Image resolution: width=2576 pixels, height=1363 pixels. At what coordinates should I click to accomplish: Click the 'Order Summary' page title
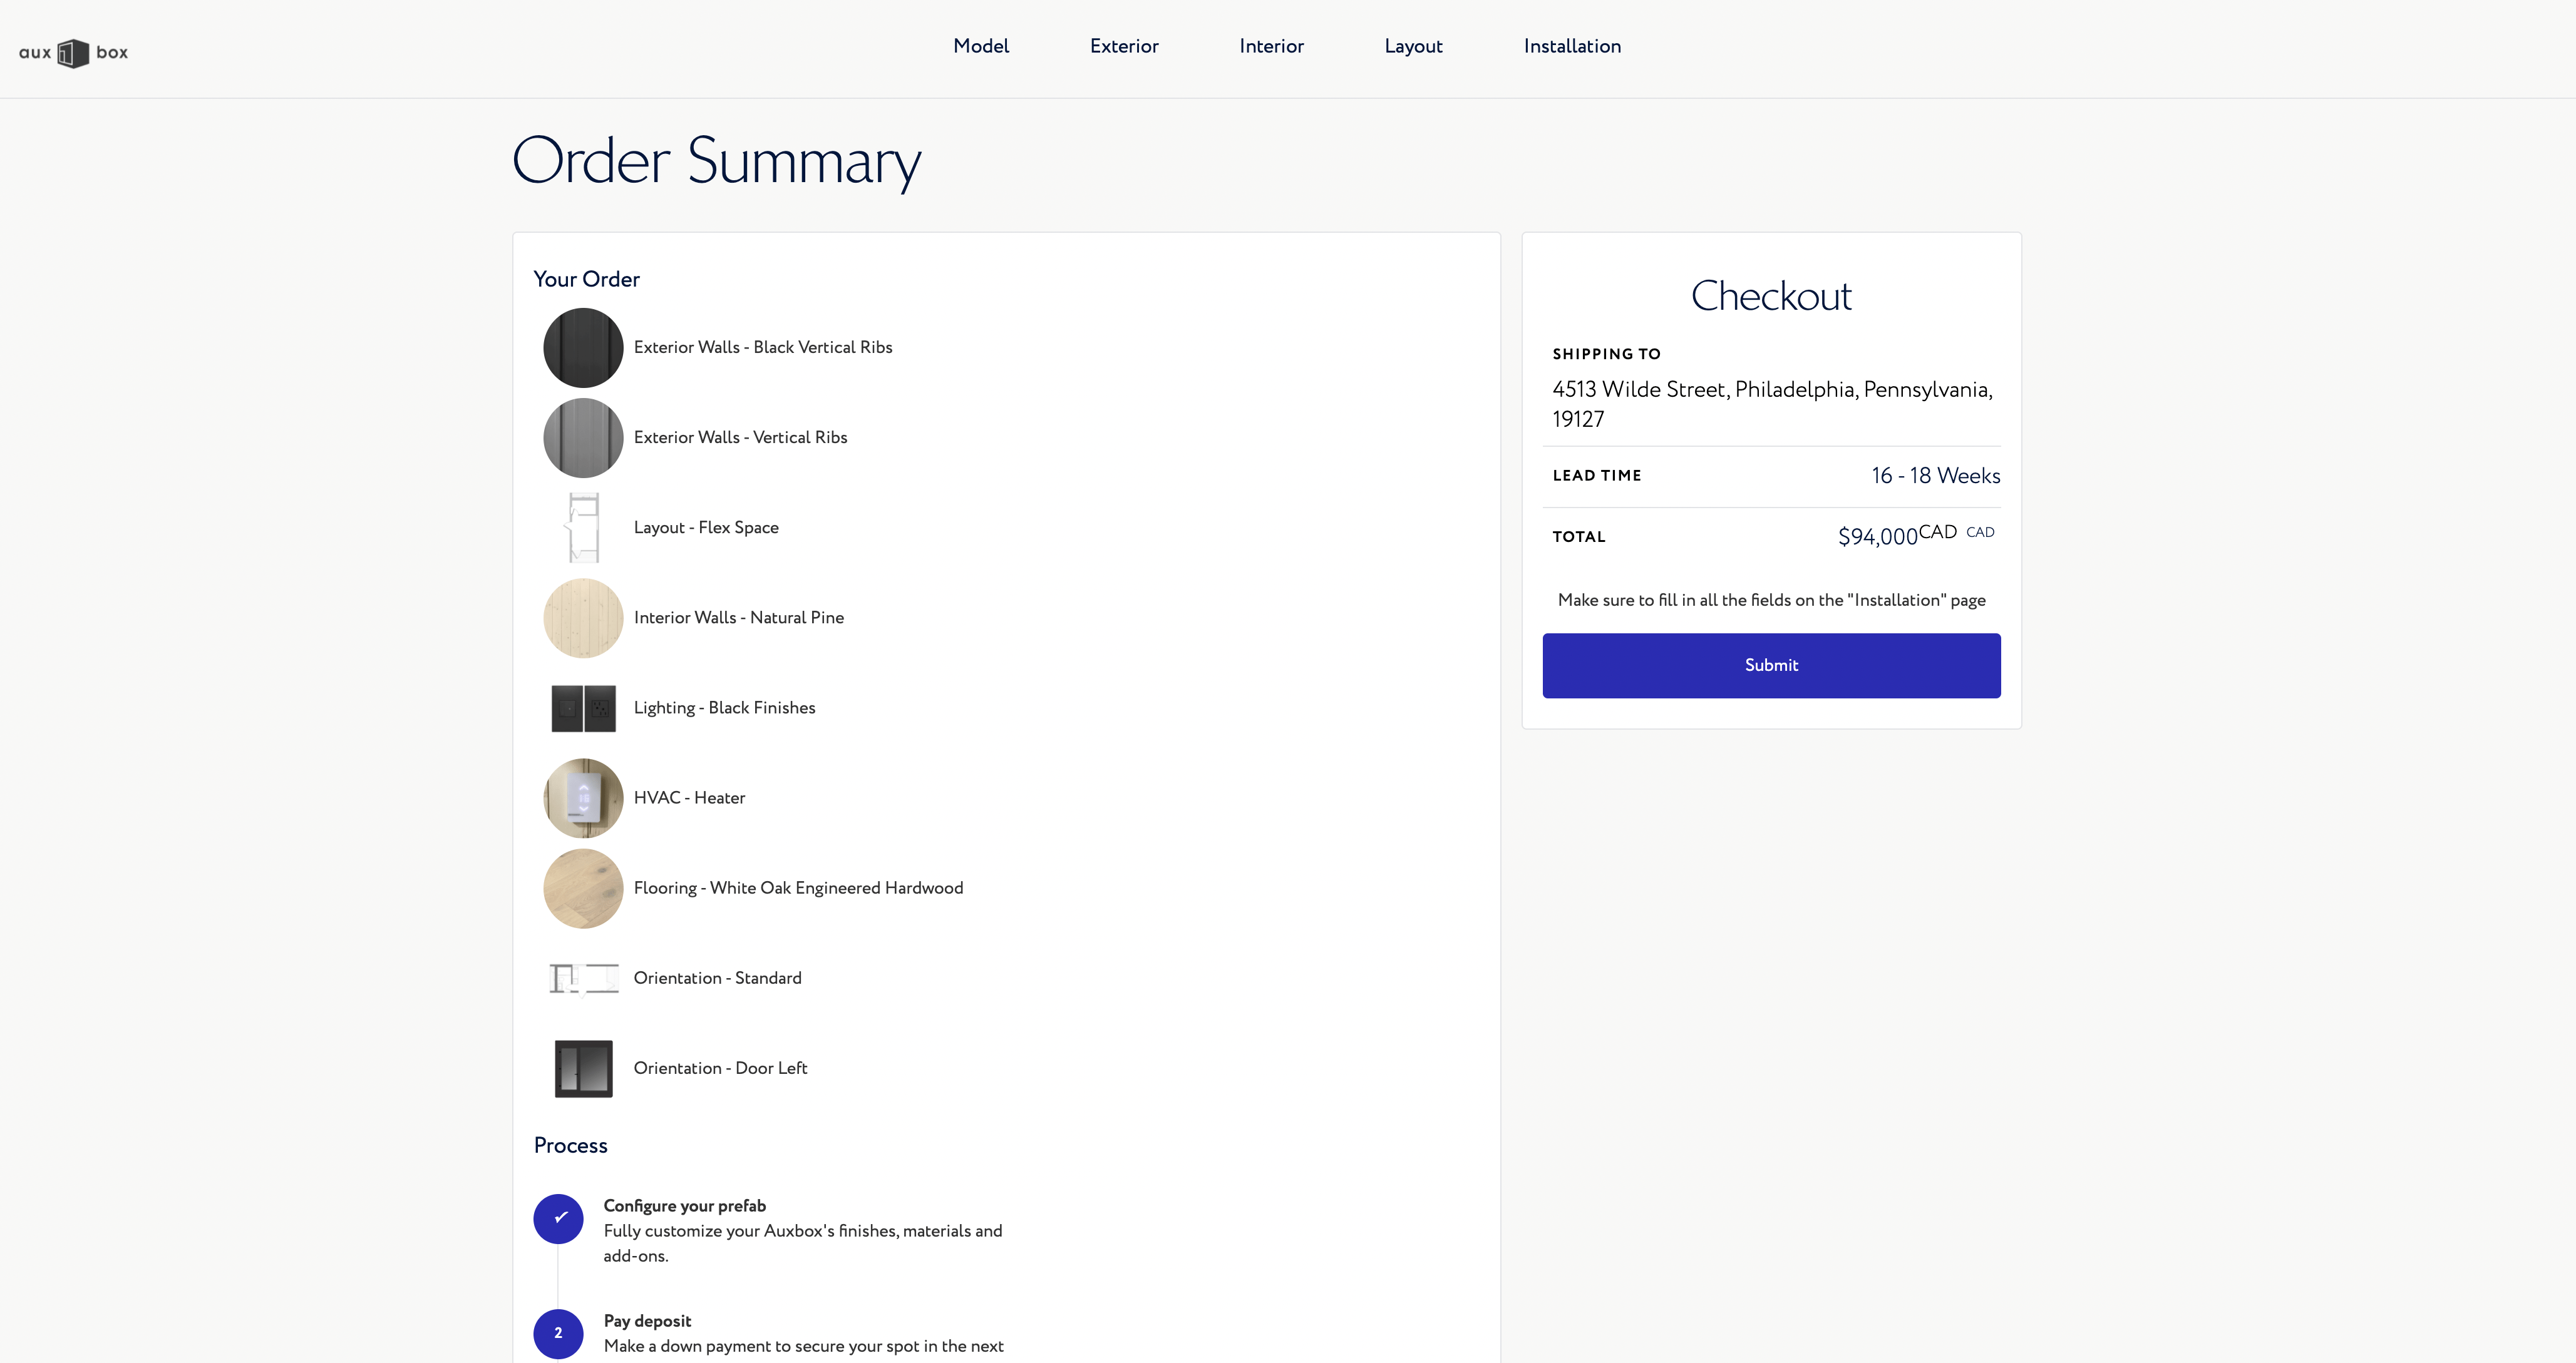click(716, 162)
